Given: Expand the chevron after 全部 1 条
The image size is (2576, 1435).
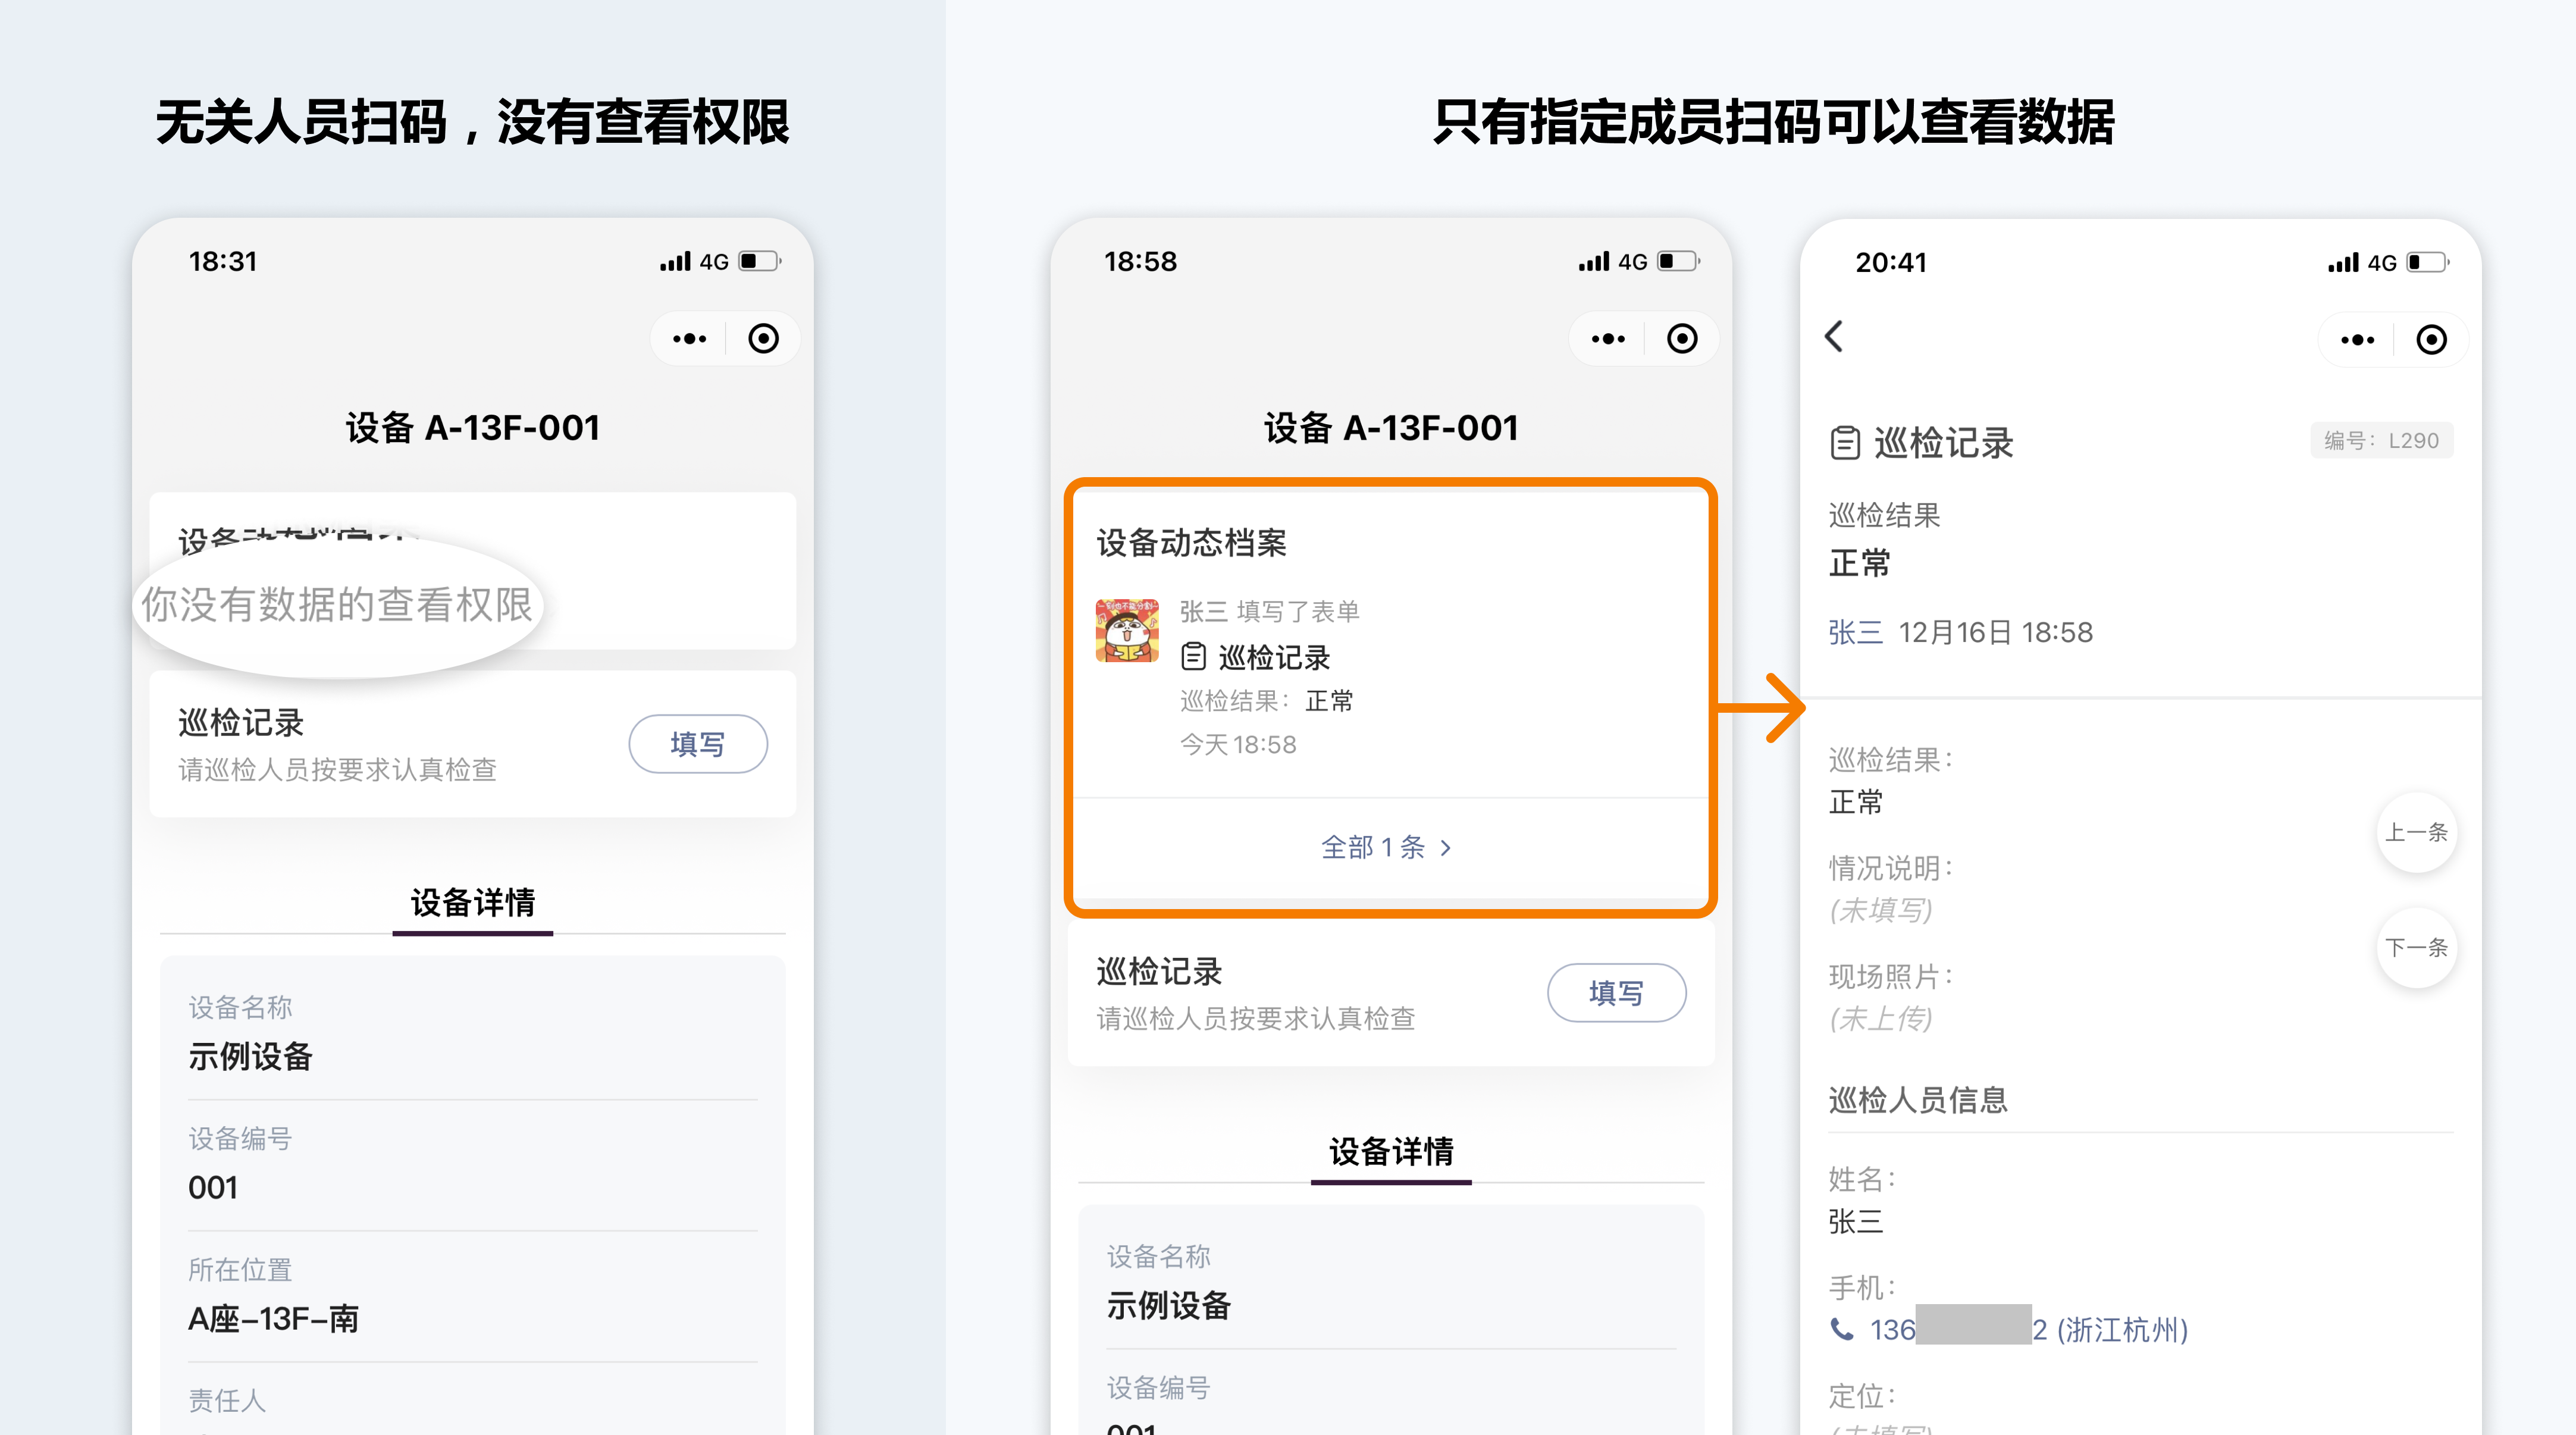Looking at the screenshot, I should [x=1445, y=849].
